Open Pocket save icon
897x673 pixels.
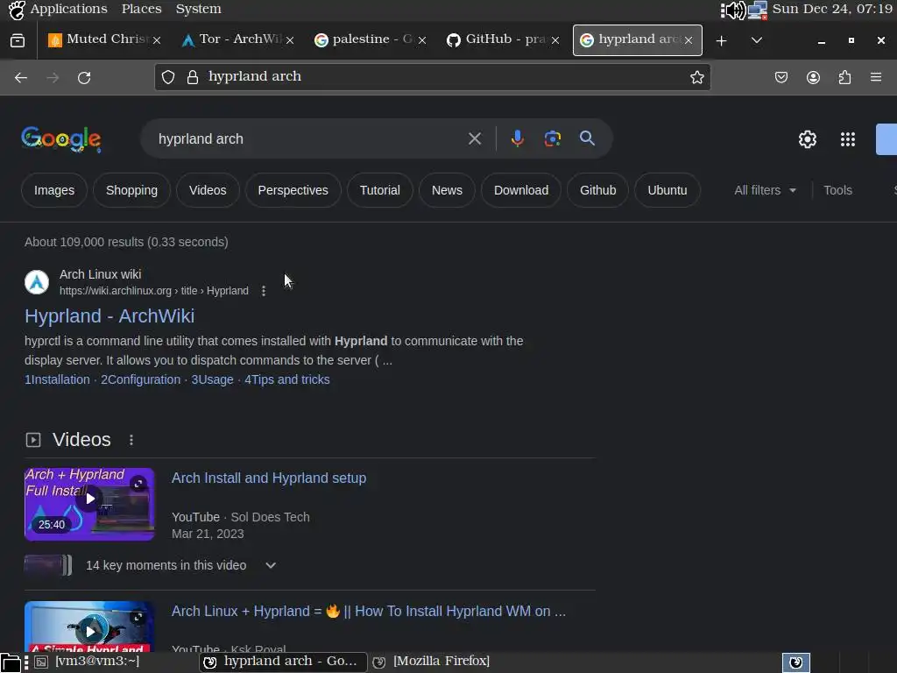pos(780,77)
